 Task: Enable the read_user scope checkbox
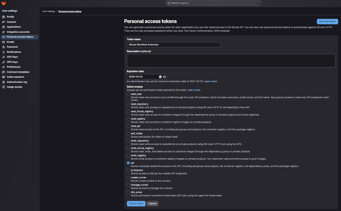coord(128,94)
